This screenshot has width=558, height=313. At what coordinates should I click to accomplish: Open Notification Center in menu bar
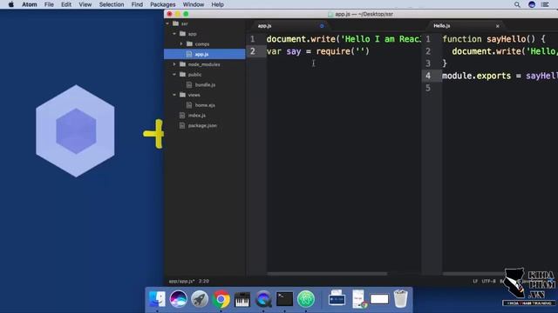point(545,4)
